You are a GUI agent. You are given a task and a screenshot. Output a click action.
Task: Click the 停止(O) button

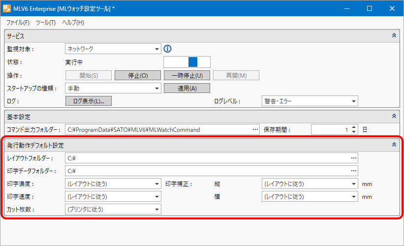pos(138,75)
